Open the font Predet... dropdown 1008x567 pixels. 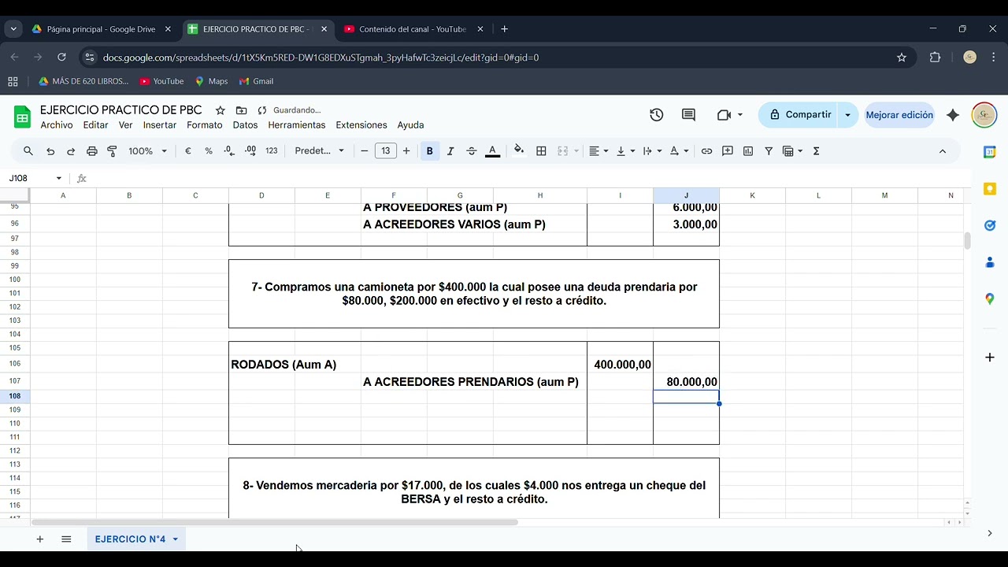click(320, 151)
